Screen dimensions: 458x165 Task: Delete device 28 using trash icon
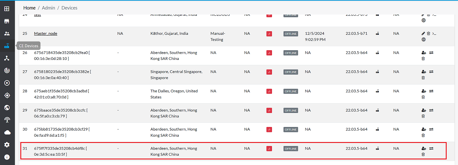point(423,97)
